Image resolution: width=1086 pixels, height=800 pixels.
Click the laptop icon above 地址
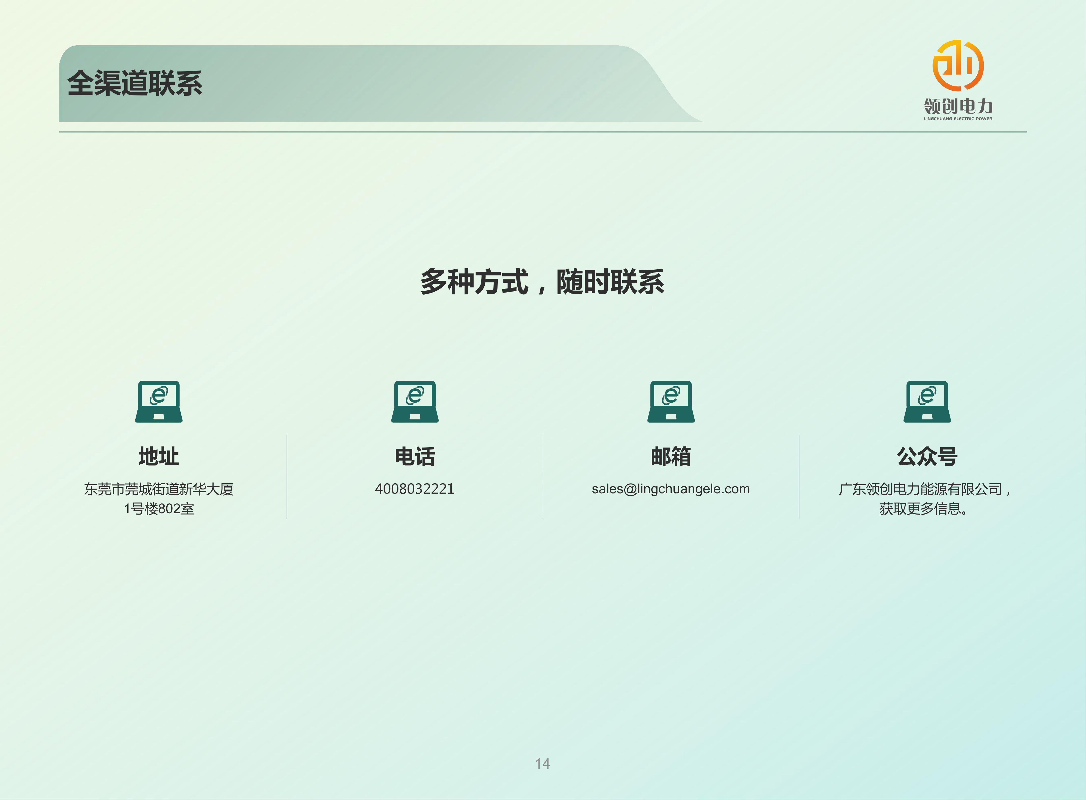tap(159, 401)
